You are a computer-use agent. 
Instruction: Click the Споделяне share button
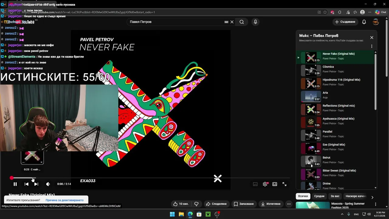216,204
